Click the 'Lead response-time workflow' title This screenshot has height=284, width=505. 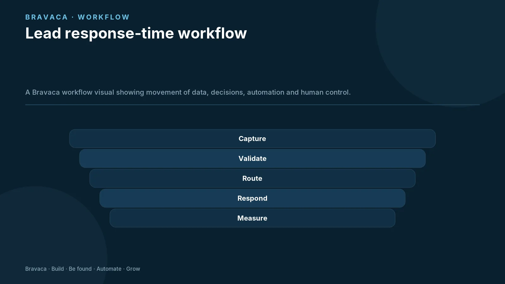136,33
